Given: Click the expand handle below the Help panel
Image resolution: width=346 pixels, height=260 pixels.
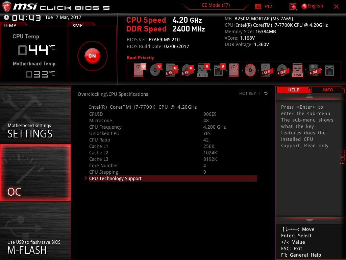Looking at the screenshot, I should 309,220.
